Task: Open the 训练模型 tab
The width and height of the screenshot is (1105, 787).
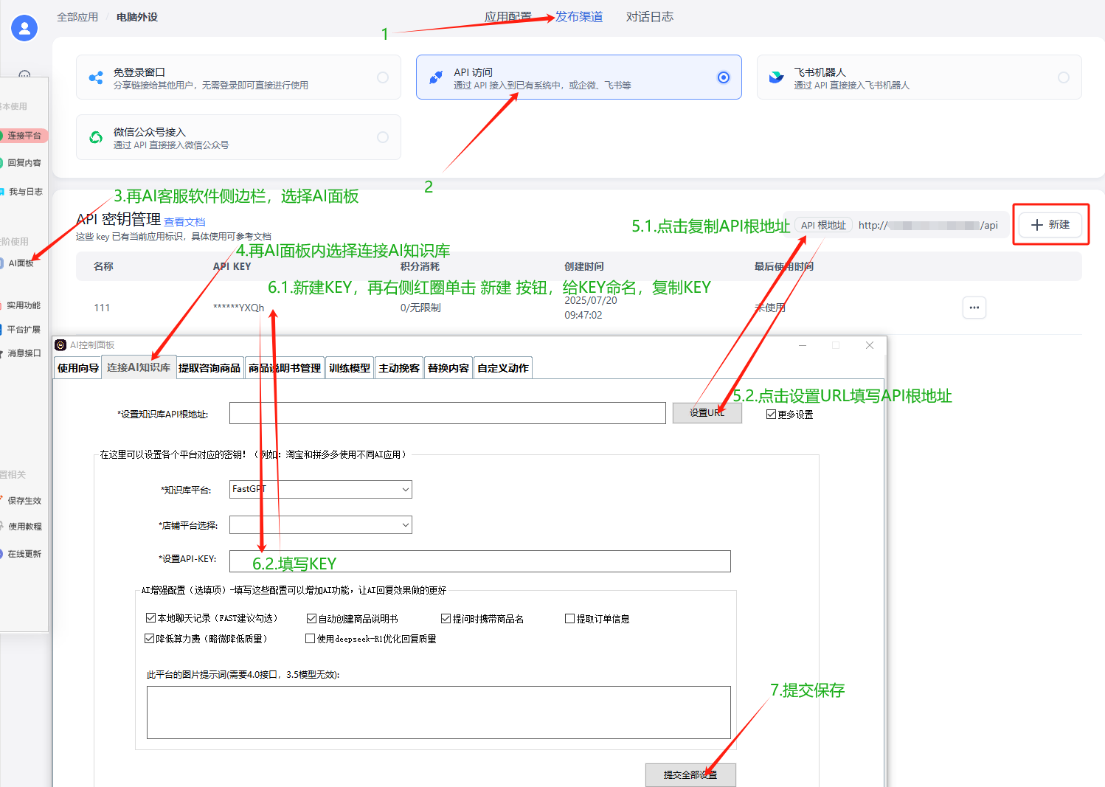Action: pos(350,368)
